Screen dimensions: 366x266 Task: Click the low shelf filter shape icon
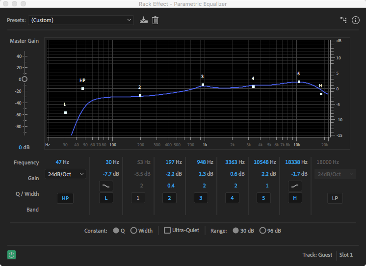(106, 186)
